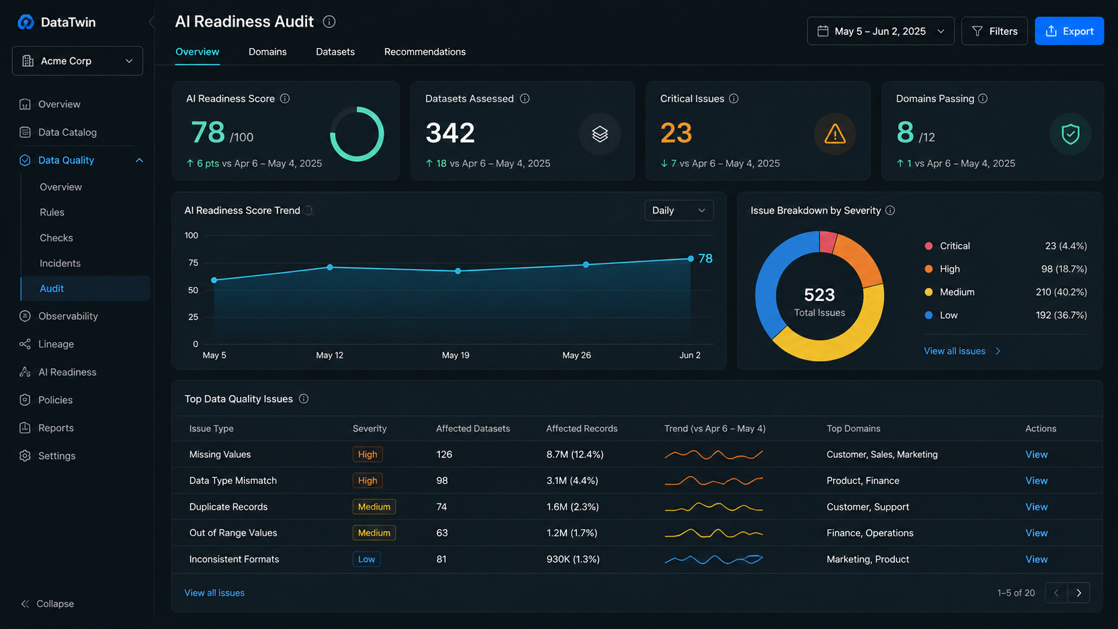Click the info icon beside Issue Breakdown by Severity

click(890, 211)
